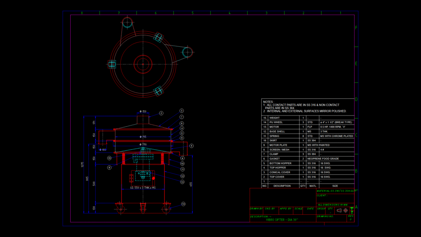
Task: Click note 2 'INTERNAL AND EXTERNAL SURFACES MIRROR POLISHED'
Action: pyautogui.click(x=305, y=111)
